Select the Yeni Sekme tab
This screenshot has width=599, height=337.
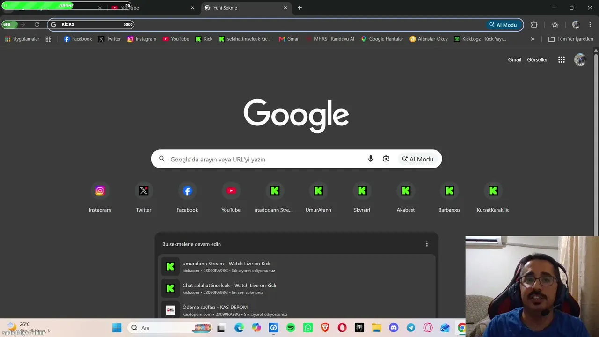tap(246, 8)
